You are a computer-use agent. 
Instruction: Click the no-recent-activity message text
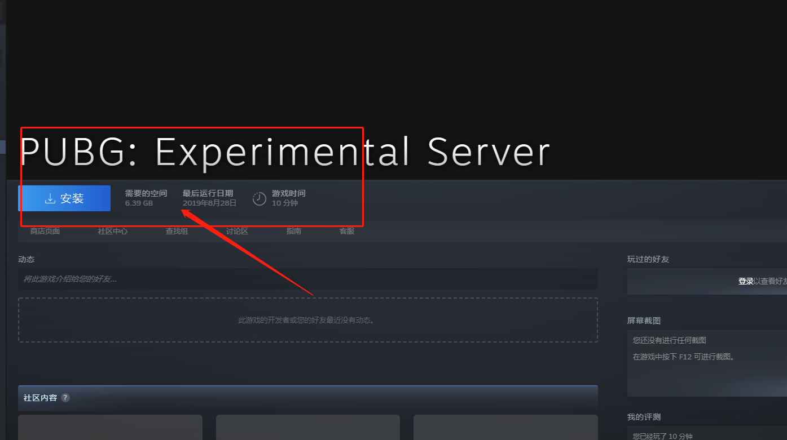click(x=307, y=320)
